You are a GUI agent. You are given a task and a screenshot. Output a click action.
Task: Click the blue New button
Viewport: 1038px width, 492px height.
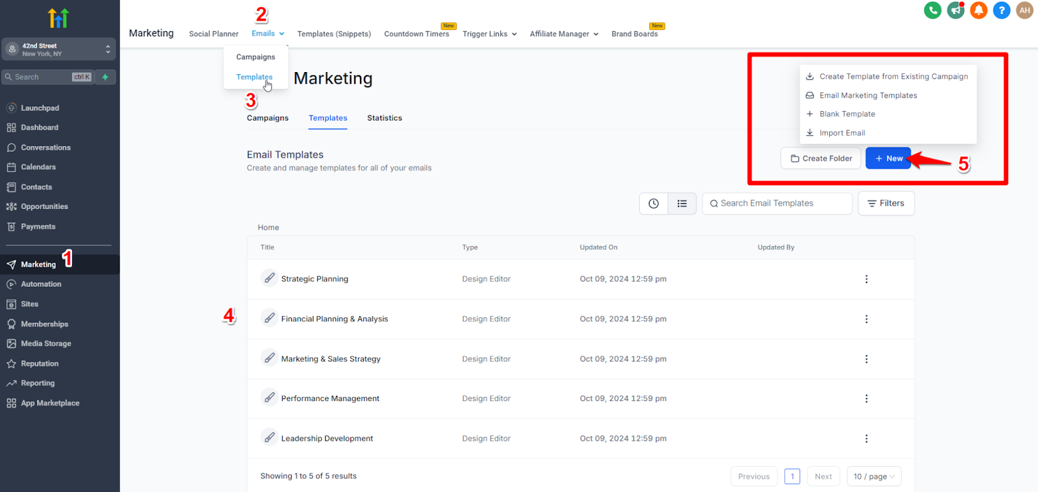click(x=888, y=158)
